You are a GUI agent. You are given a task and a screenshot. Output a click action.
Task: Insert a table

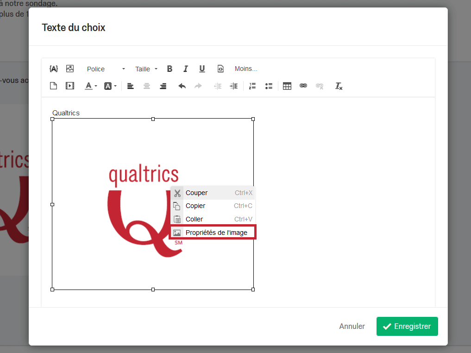pos(287,86)
